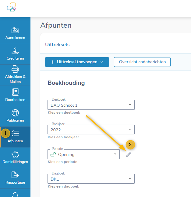The image size is (191, 197).
Task: Edit the period with pencil icon
Action: [x=128, y=154]
